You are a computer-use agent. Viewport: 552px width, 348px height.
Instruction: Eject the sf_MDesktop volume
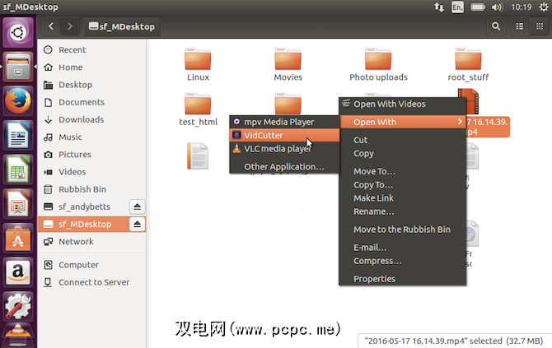[138, 224]
